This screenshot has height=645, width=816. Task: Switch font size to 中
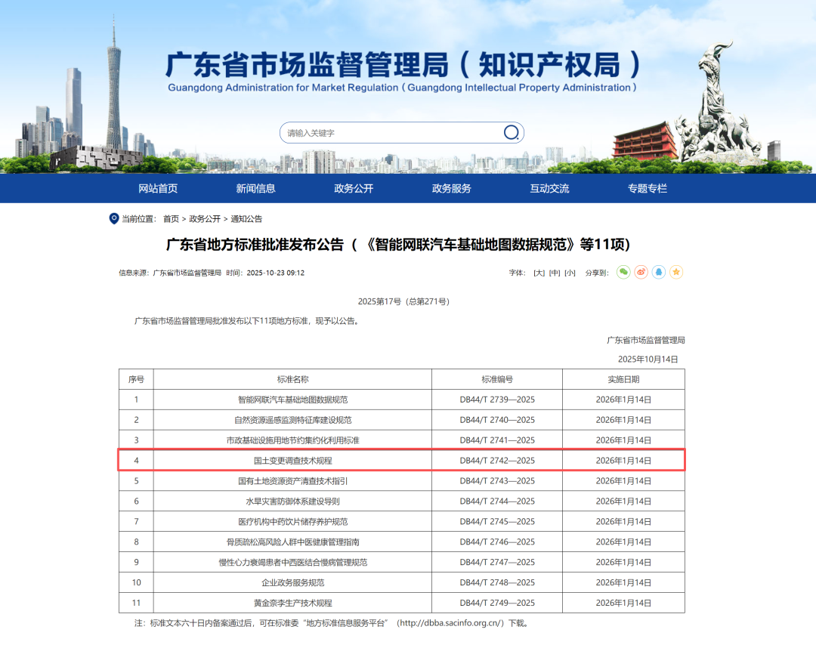[x=554, y=272]
